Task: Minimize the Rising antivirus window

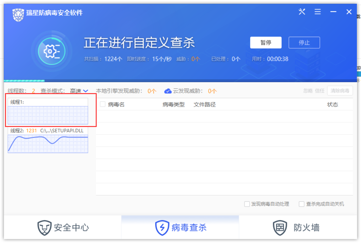Action: 333,12
